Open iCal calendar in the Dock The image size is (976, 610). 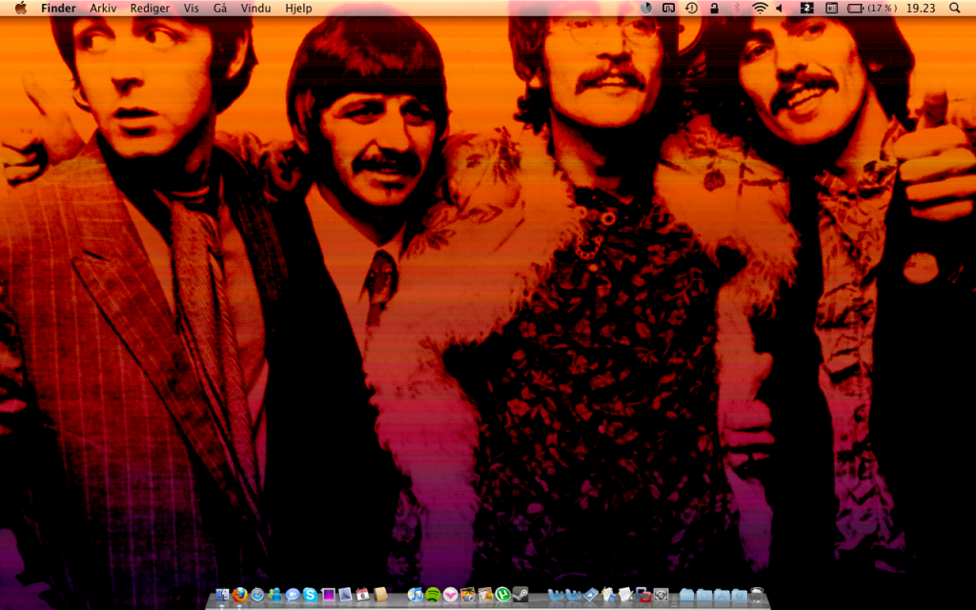tap(362, 595)
